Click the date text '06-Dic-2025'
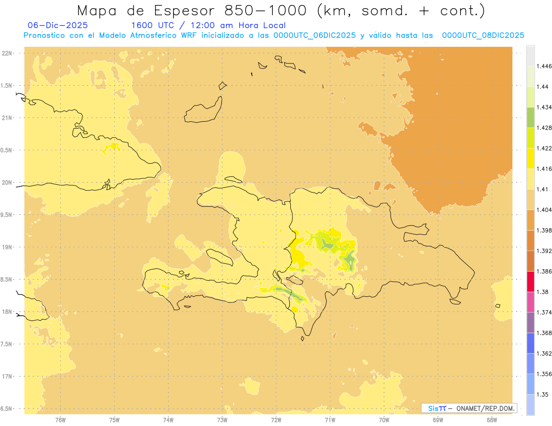Viewport: 552px width, 426px height. 58,25
